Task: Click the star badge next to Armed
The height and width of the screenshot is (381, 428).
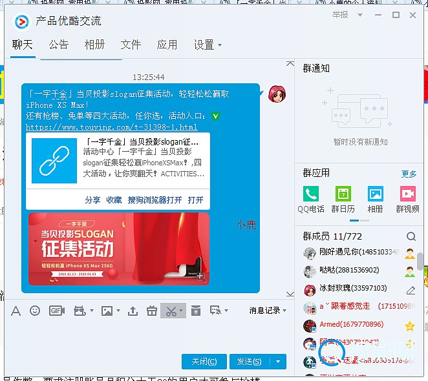Action: pos(410,326)
